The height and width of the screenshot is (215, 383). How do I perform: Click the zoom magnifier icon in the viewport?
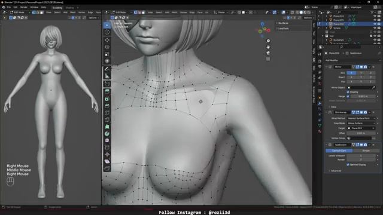point(268,41)
